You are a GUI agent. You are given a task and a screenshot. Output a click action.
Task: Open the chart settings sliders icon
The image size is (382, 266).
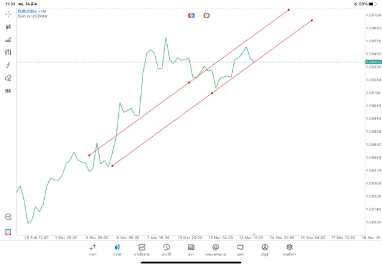tap(8, 52)
